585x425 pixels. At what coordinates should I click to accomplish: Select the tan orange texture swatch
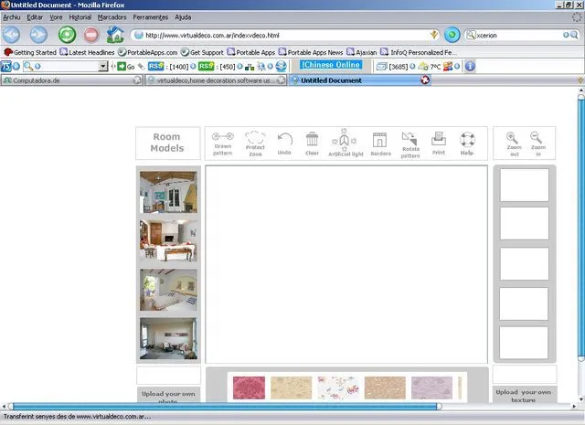[385, 388]
